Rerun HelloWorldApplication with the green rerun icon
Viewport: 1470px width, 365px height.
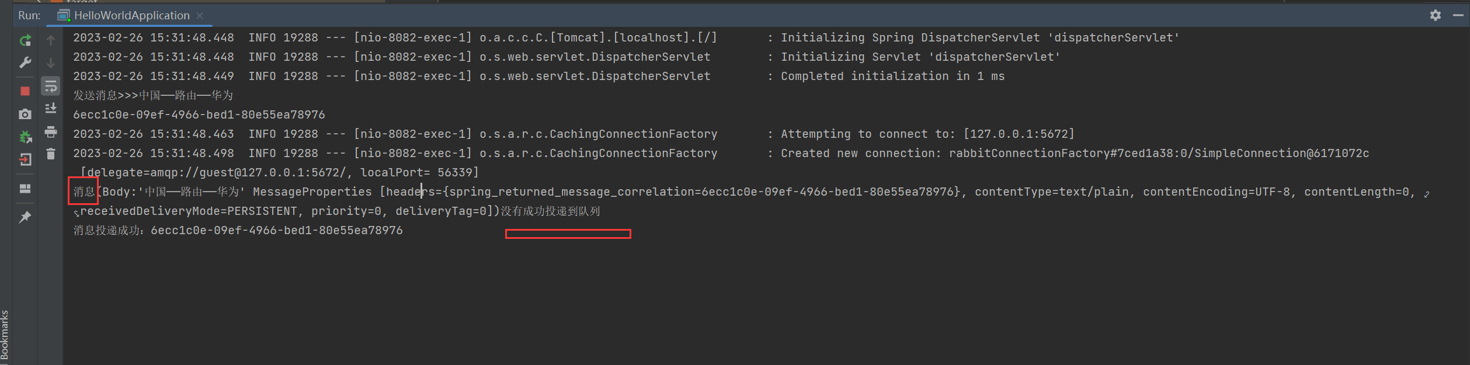click(25, 40)
